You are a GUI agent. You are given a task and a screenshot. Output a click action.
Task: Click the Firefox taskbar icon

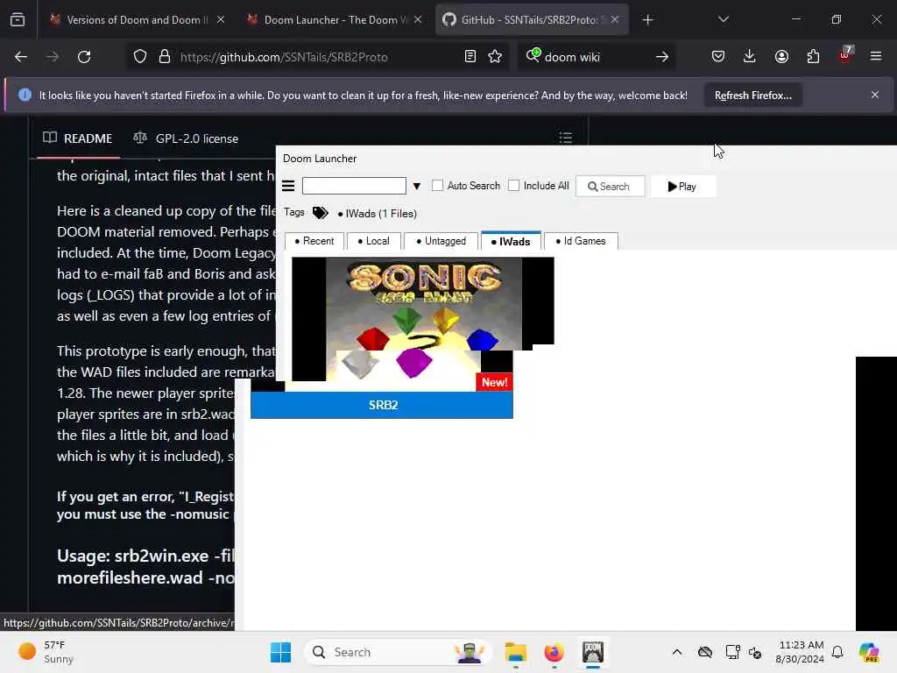tap(554, 652)
